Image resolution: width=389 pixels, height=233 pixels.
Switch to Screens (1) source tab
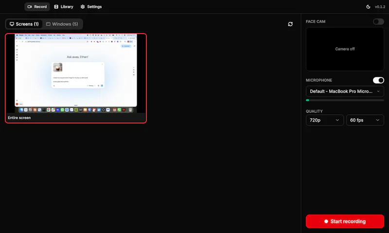24,24
